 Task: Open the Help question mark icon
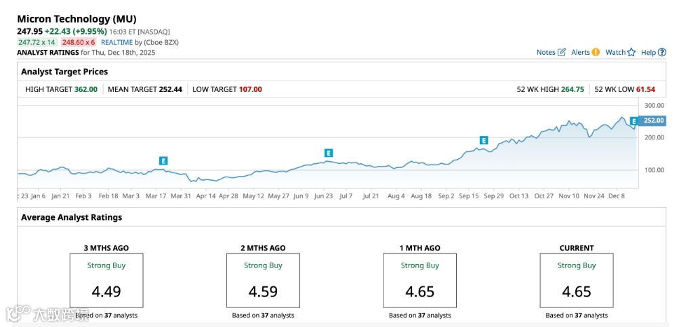pyautogui.click(x=662, y=52)
